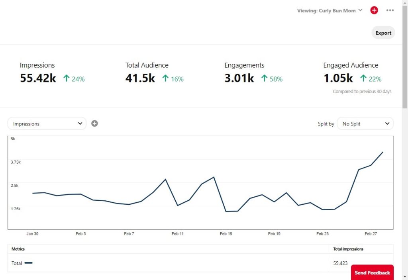This screenshot has height=280, width=408.
Task: Select the Impressions 55.42k summary card
Action: click(52, 72)
